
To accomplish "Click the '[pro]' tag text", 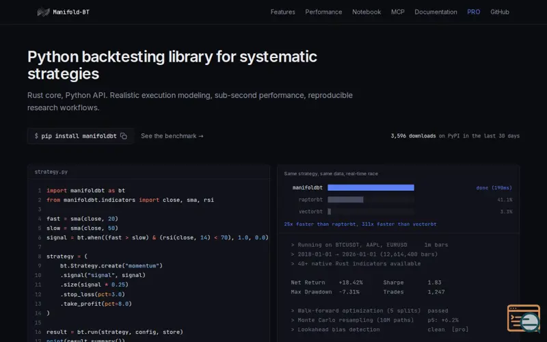I will [x=460, y=330].
